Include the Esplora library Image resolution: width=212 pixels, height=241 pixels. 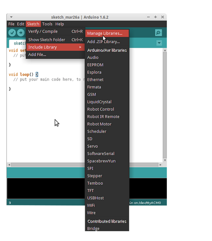107,72
